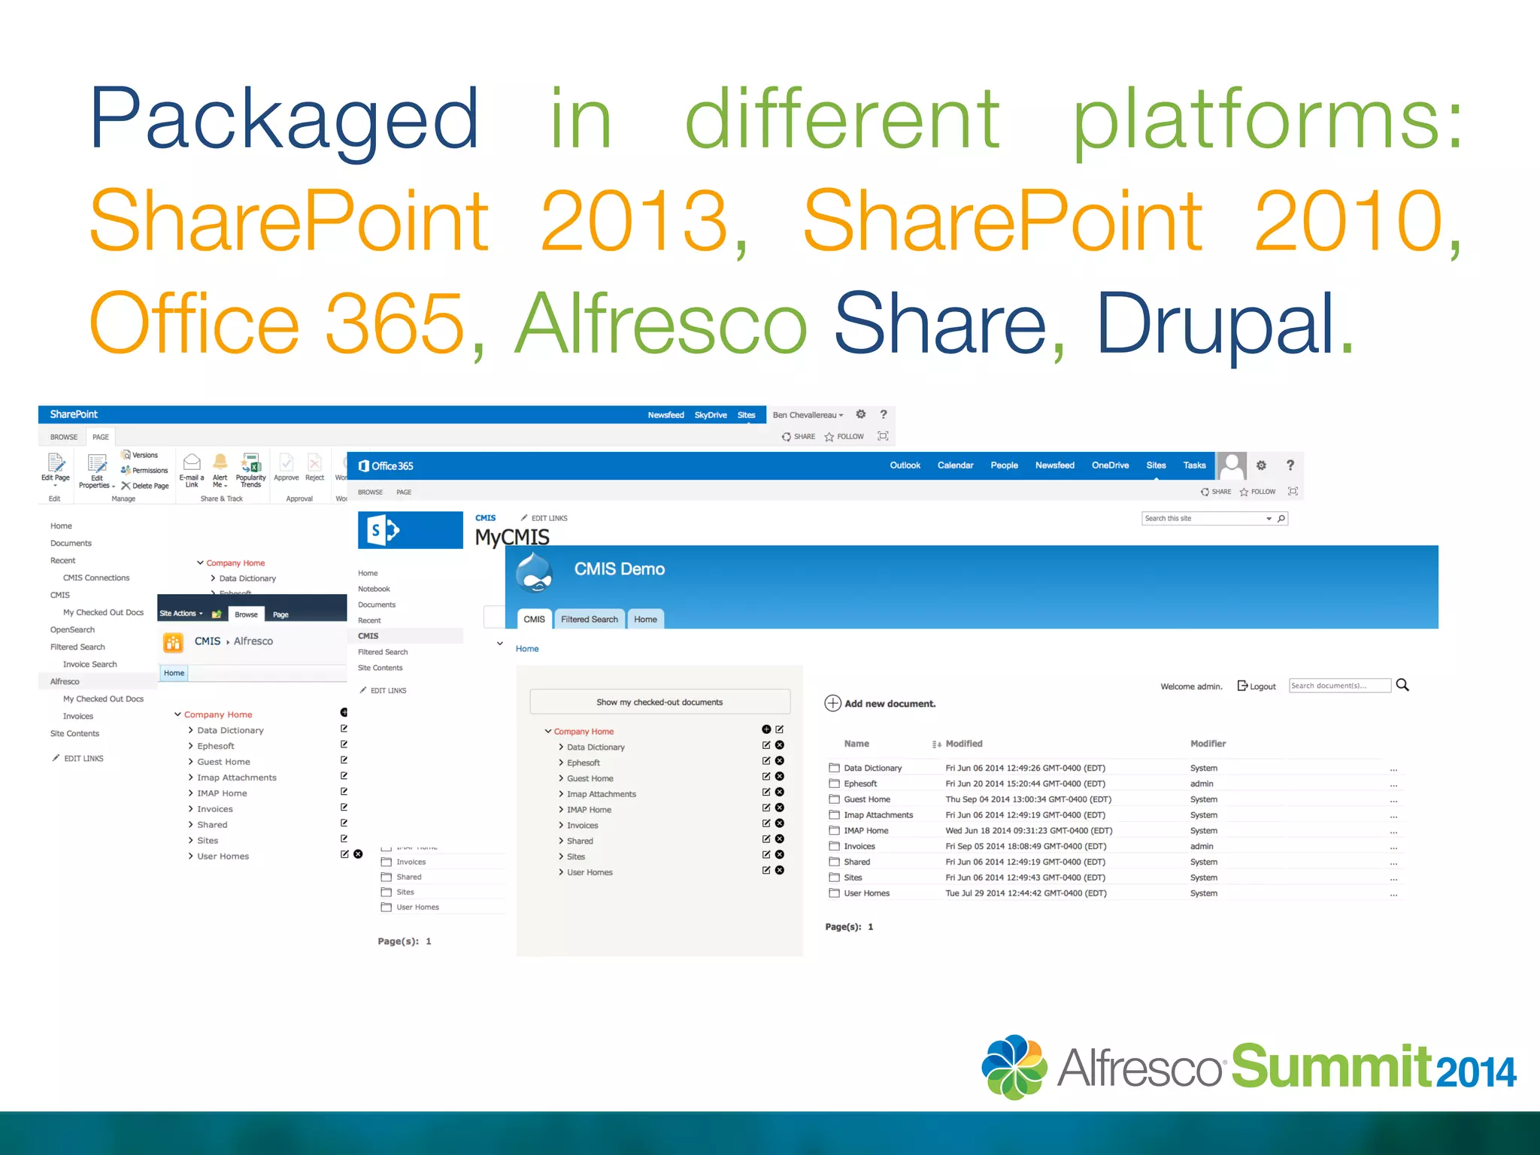Collapse Company Home in the Alfresco tree
The height and width of the screenshot is (1155, 1540).
pyautogui.click(x=178, y=714)
